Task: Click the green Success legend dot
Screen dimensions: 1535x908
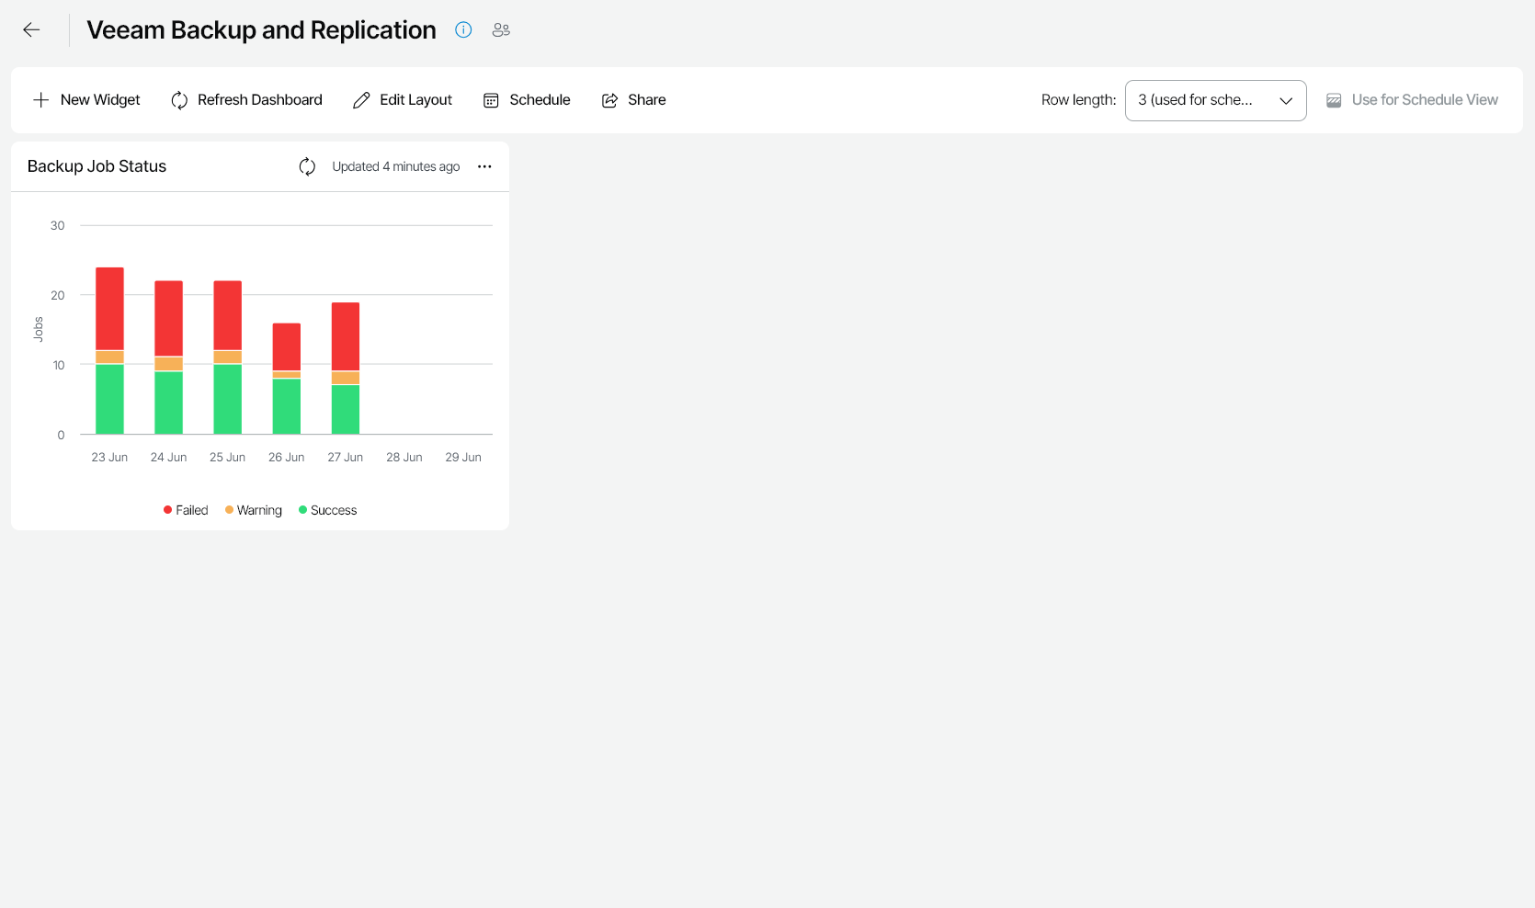Action: (302, 510)
